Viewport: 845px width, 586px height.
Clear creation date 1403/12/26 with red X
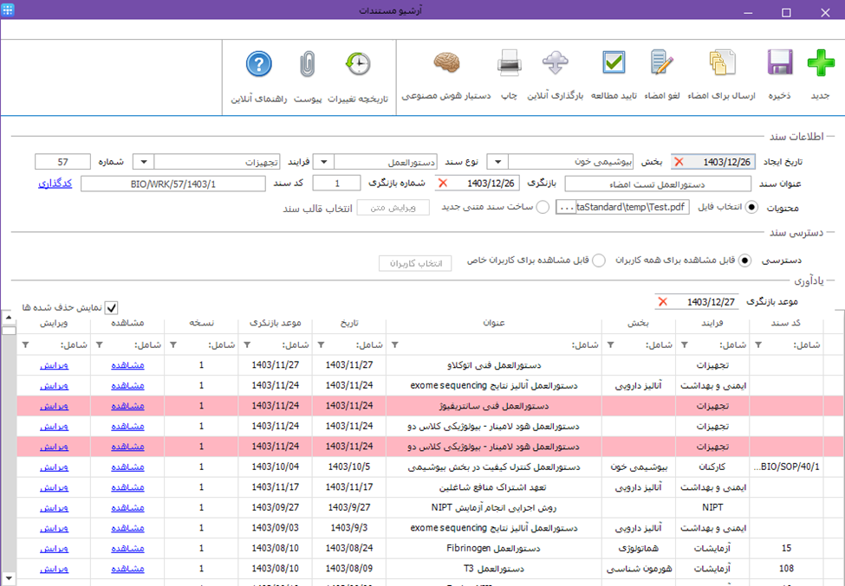click(x=679, y=162)
